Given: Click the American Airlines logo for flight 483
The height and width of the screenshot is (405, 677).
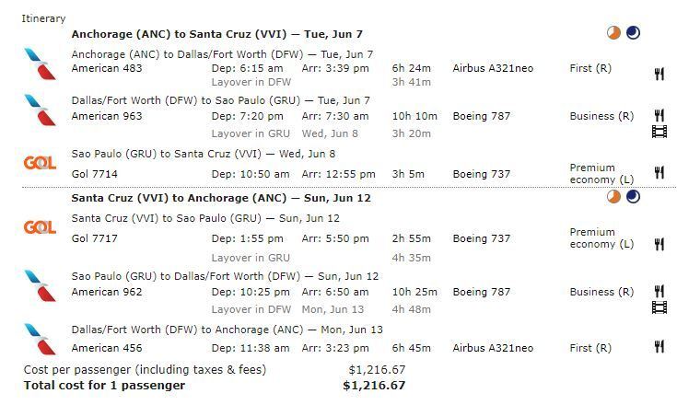Looking at the screenshot, I should coord(41,64).
